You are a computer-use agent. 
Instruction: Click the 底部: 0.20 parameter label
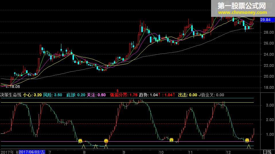point(76,95)
